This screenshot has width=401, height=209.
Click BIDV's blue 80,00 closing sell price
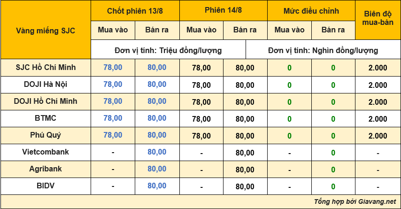(157, 186)
